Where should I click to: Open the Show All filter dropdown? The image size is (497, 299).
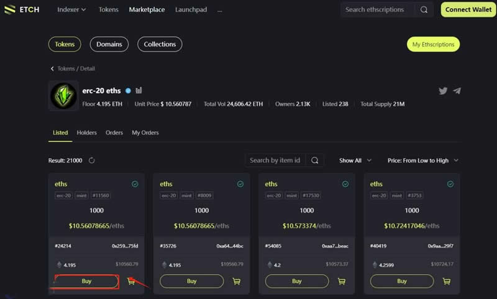click(x=355, y=161)
